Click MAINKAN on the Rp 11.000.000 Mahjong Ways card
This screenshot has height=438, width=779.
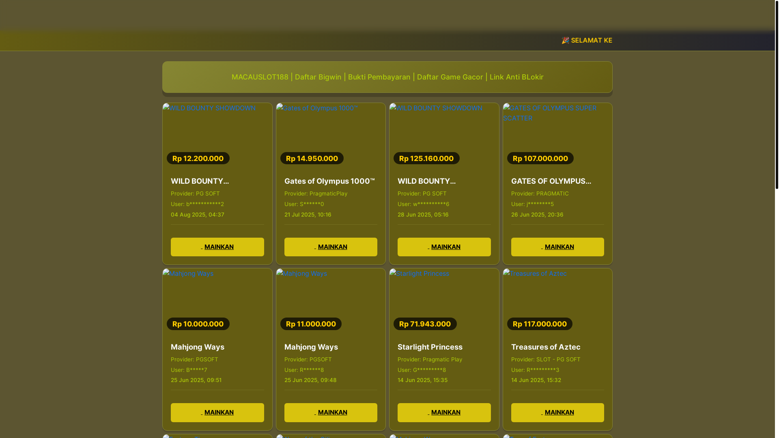[331, 412]
